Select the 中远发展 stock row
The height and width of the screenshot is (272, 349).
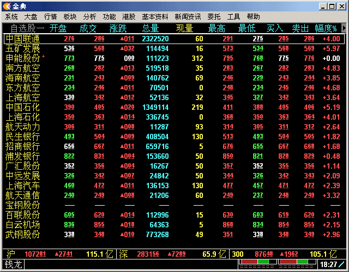click(x=174, y=176)
